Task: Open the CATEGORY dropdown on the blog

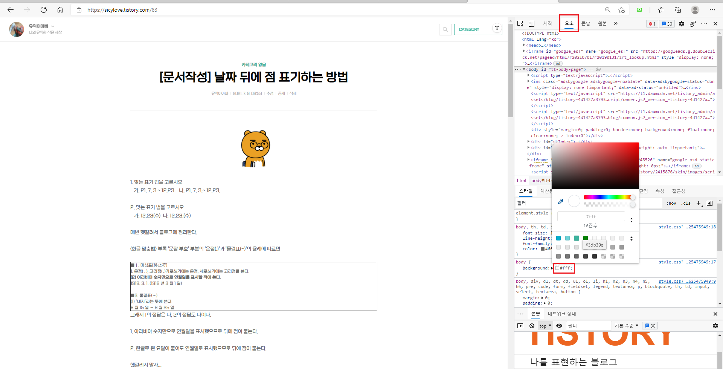Action: click(478, 29)
